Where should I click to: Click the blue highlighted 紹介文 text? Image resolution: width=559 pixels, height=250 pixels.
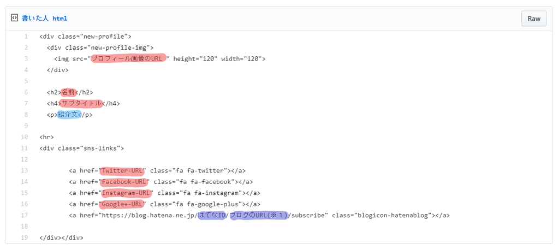click(x=69, y=115)
